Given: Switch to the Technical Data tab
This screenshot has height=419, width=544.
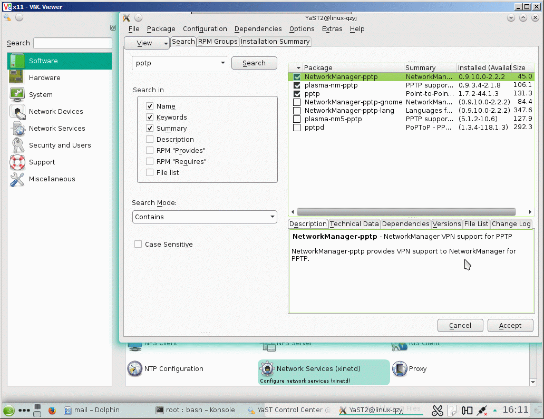Looking at the screenshot, I should [354, 224].
